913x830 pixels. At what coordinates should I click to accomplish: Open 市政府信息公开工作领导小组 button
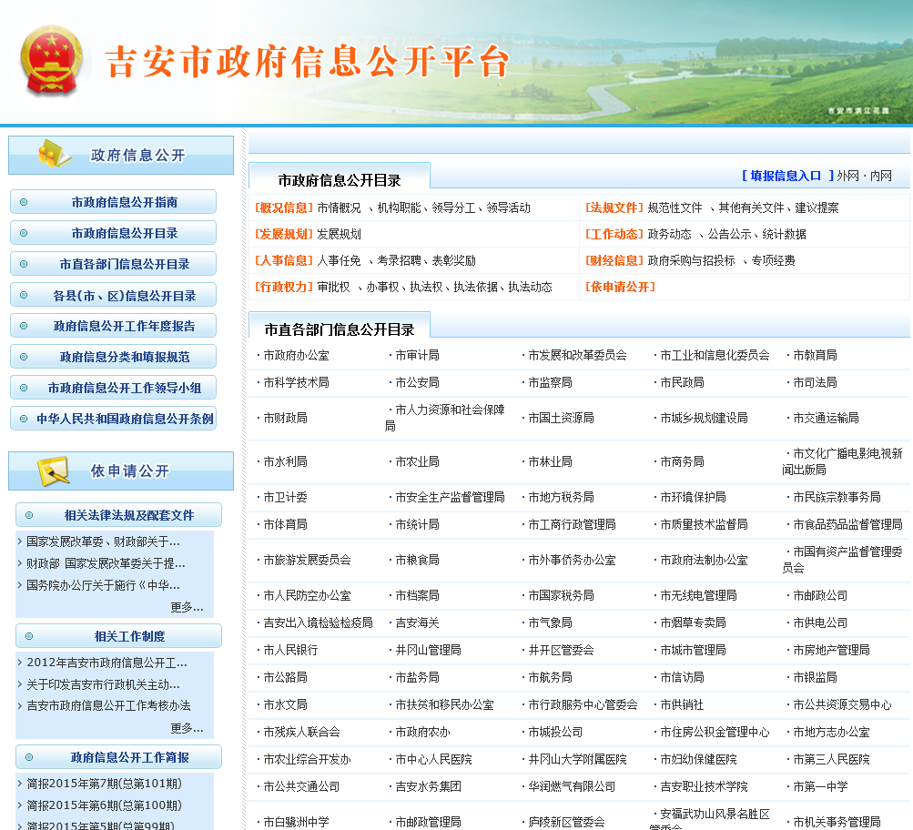pos(114,388)
